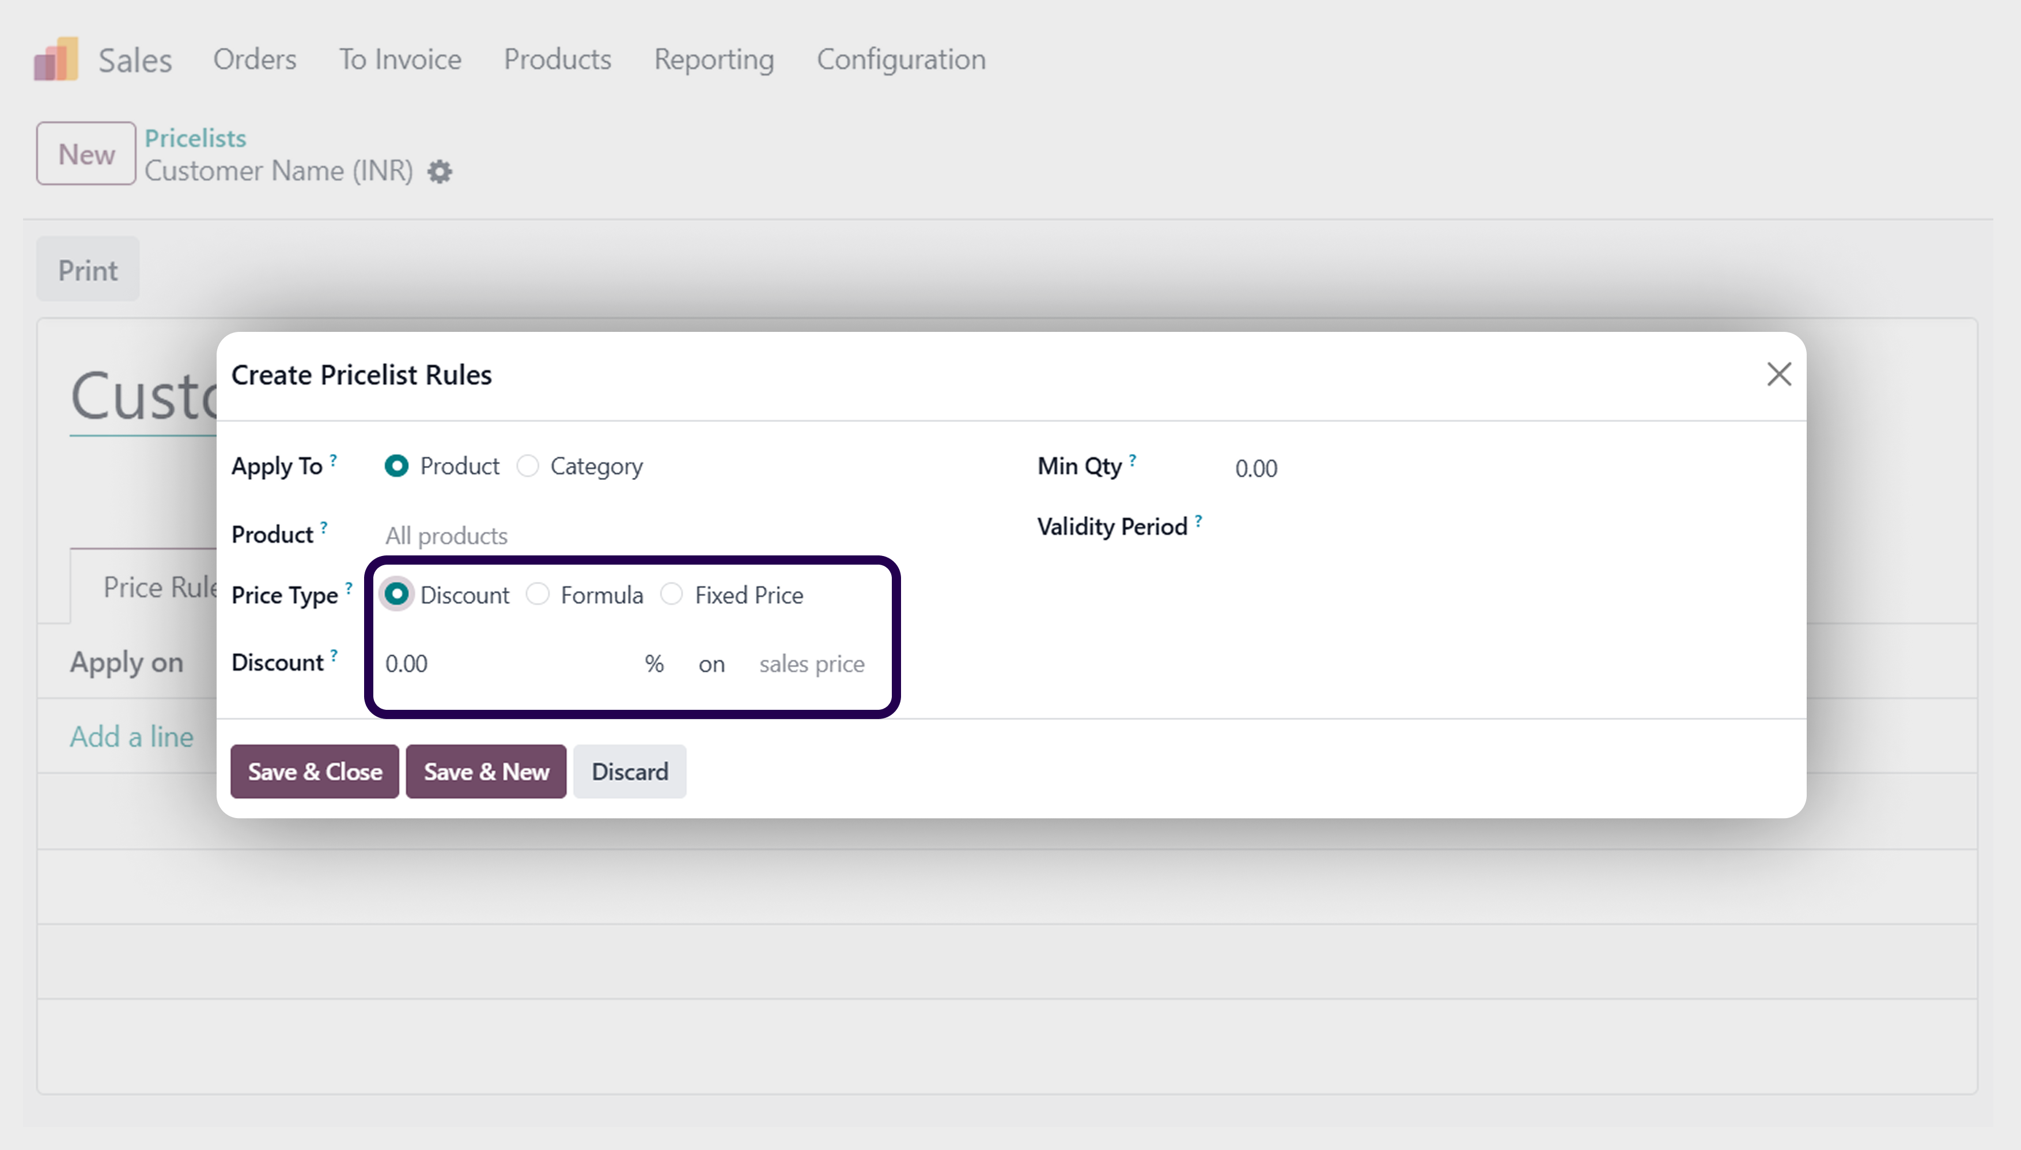Click the Sales app logo icon
The height and width of the screenshot is (1150, 2021).
click(x=56, y=59)
